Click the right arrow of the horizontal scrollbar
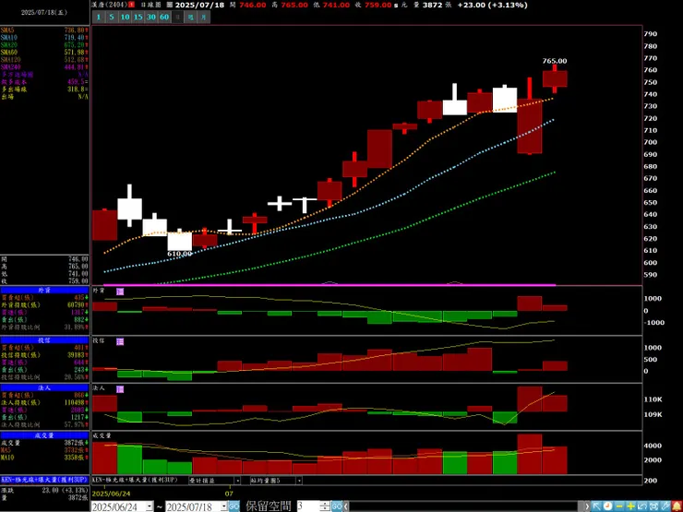 (588, 506)
